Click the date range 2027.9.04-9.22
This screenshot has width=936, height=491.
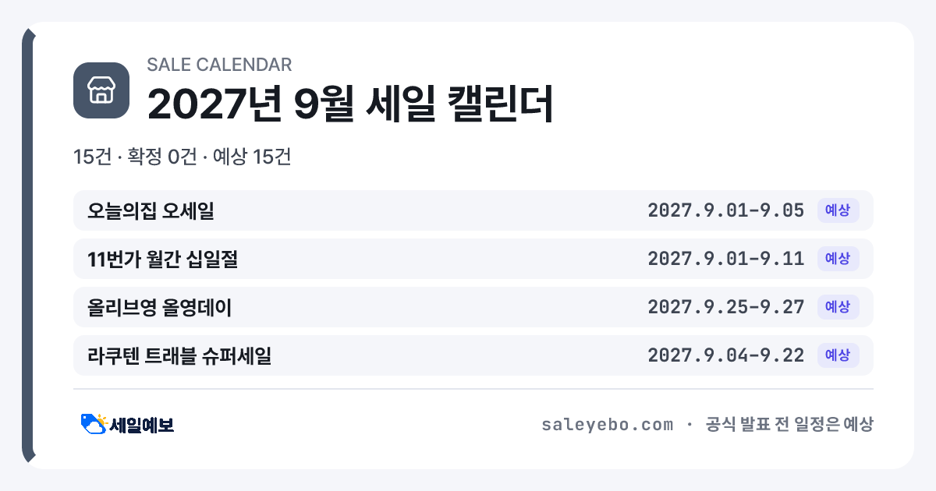726,355
